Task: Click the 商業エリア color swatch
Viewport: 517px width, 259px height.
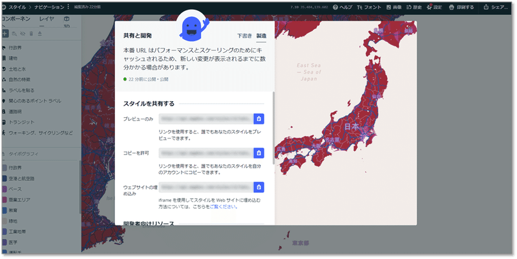Action: [x=5, y=200]
